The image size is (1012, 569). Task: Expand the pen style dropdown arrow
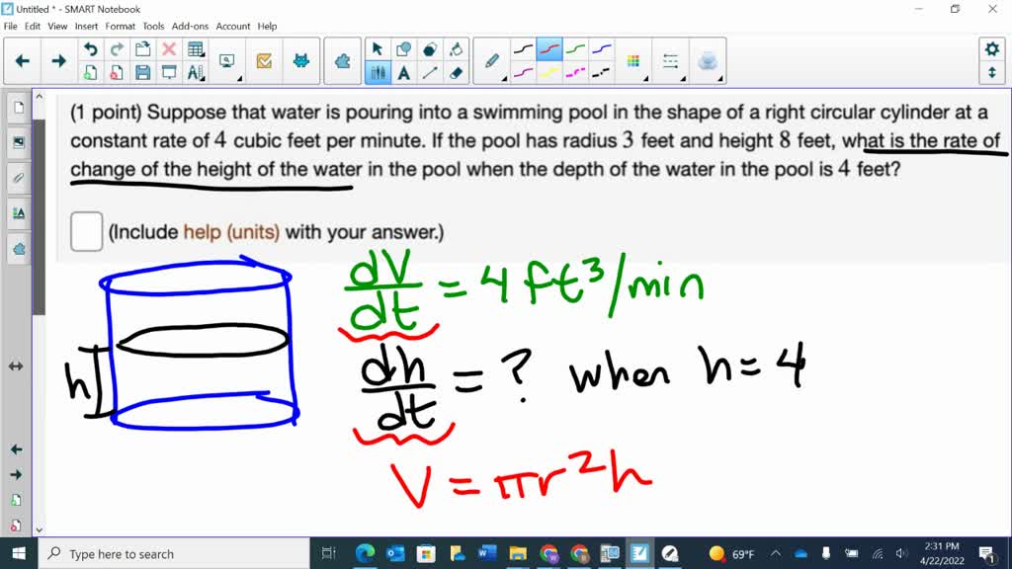(505, 77)
